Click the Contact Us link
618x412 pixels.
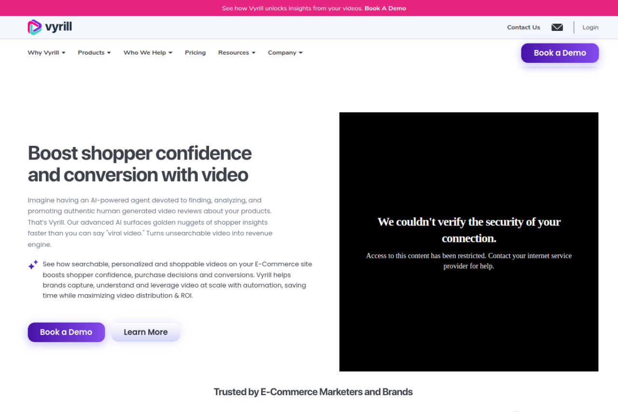(523, 28)
